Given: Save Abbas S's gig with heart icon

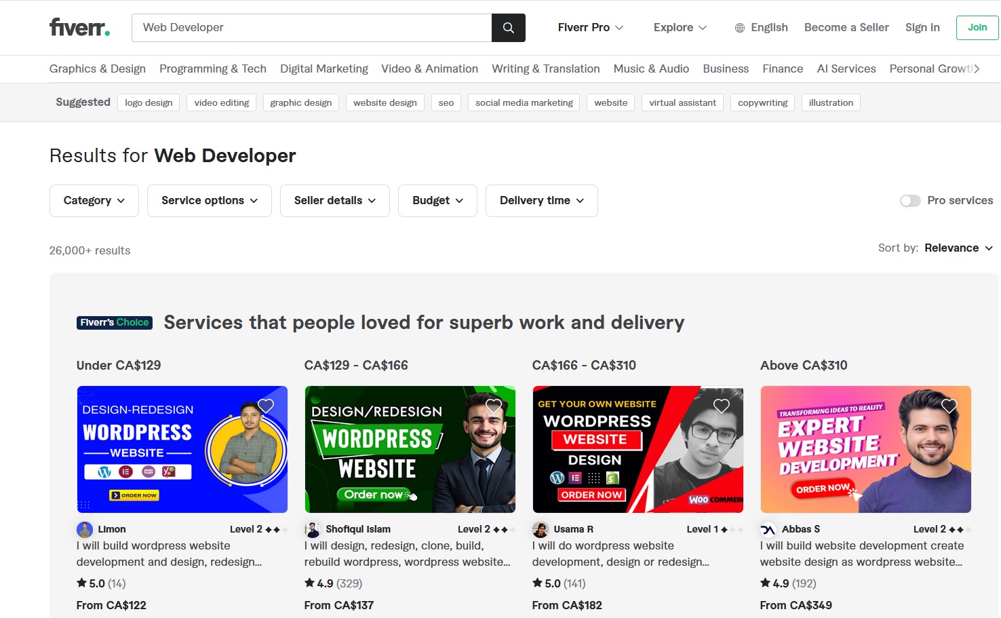Looking at the screenshot, I should pyautogui.click(x=949, y=406).
